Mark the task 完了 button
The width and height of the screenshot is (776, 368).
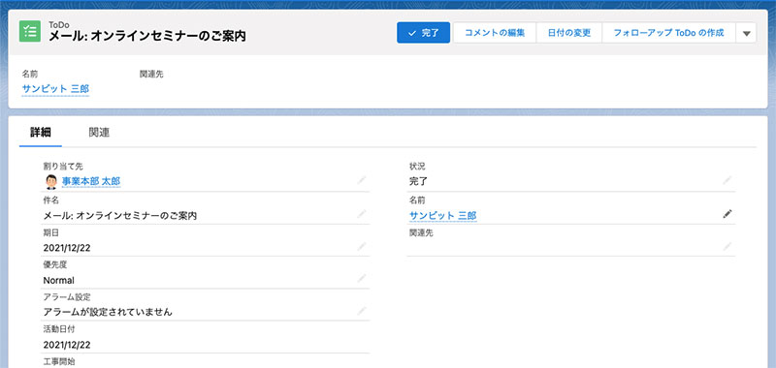(x=423, y=33)
